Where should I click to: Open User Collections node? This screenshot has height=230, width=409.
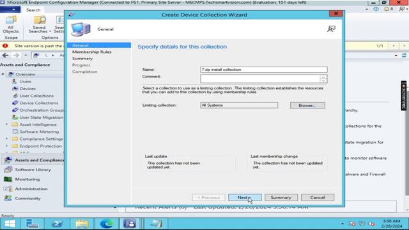click(x=36, y=96)
